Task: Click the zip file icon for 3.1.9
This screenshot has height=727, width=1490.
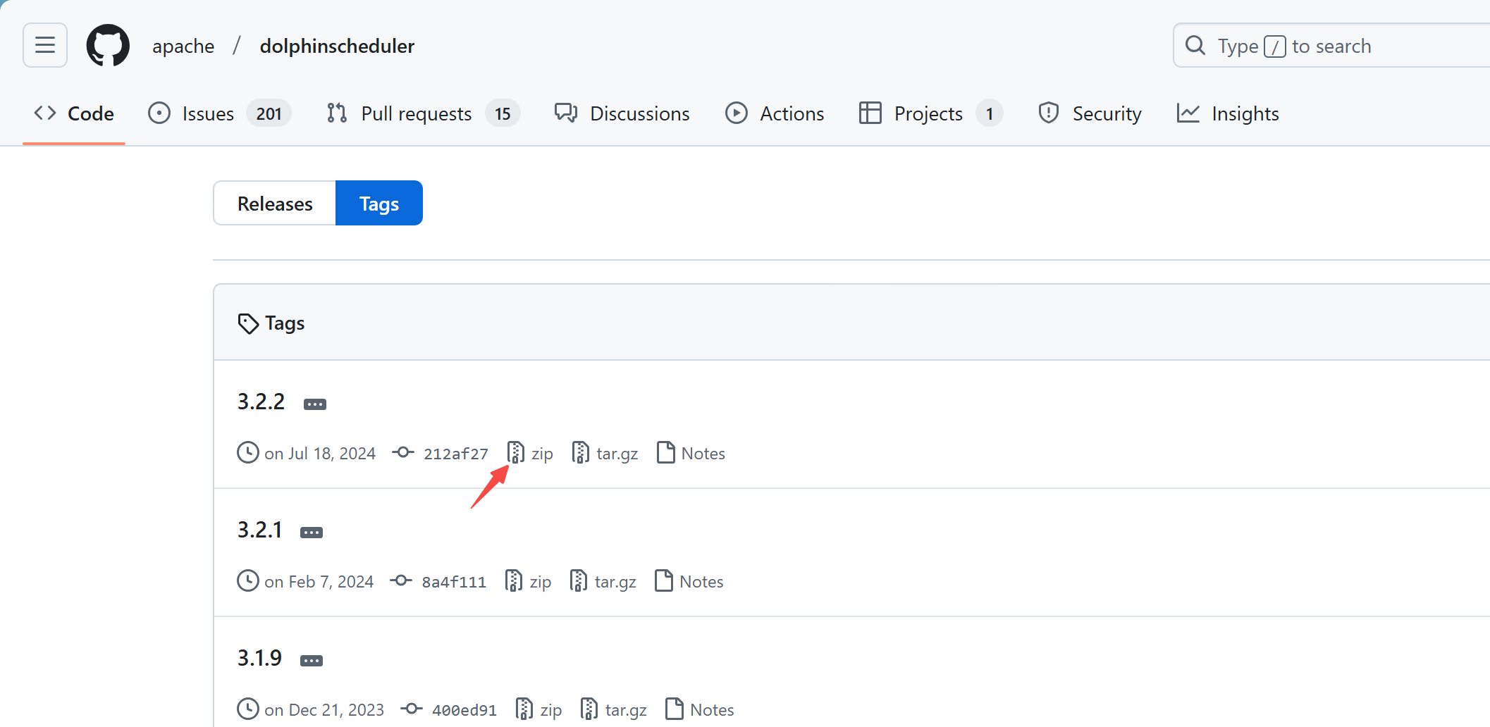Action: 524,709
